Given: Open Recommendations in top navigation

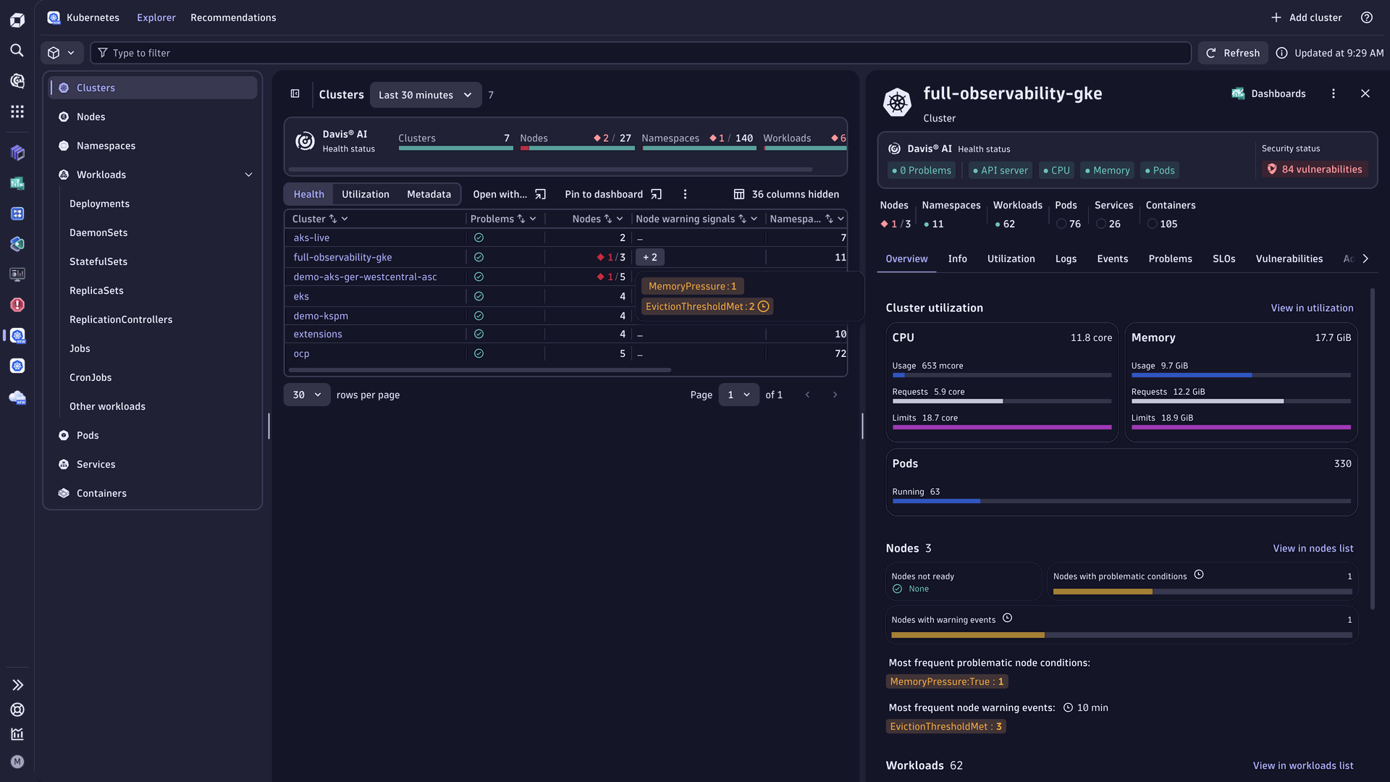Looking at the screenshot, I should pos(233,17).
